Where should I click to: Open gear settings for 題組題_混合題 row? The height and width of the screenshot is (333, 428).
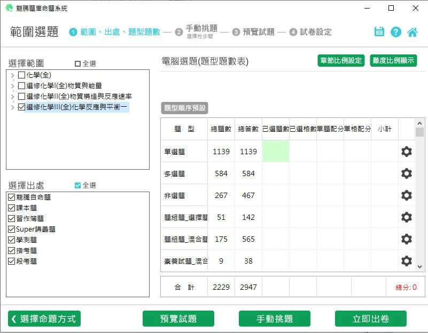407,239
